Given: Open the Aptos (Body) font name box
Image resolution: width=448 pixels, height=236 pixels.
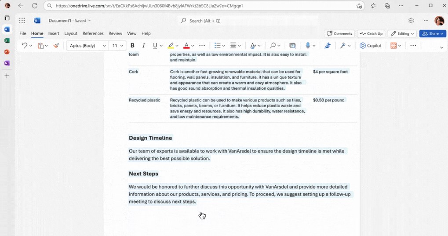Looking at the screenshot, I should coord(87,46).
